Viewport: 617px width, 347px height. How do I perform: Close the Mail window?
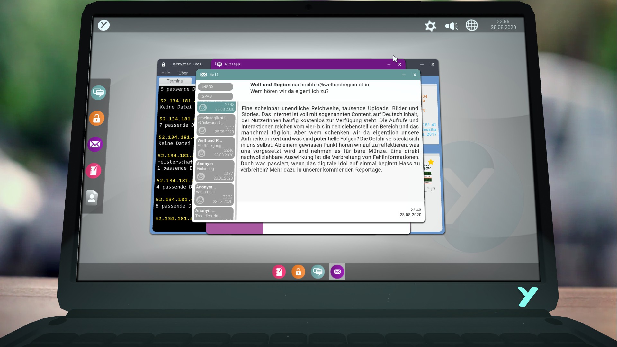[x=415, y=75]
